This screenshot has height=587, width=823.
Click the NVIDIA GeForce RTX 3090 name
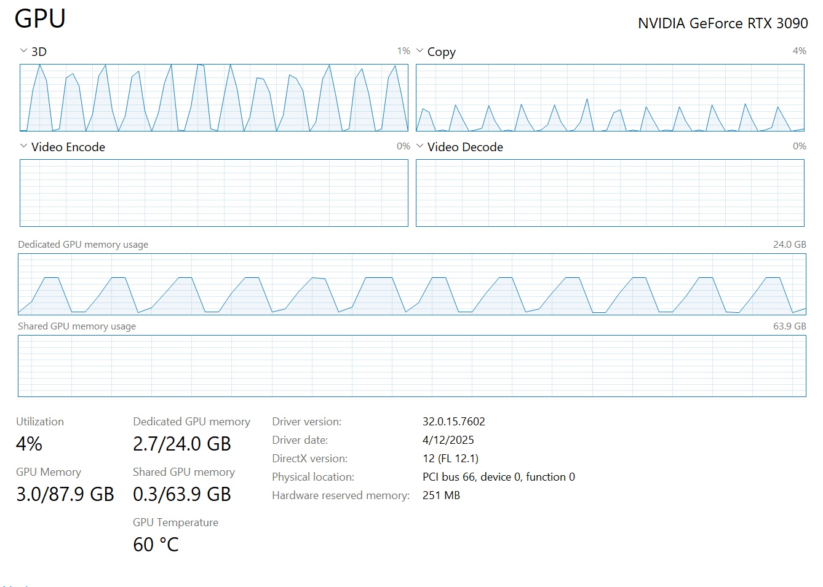tap(722, 23)
